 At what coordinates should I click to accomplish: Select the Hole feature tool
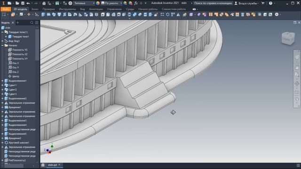pos(103,15)
